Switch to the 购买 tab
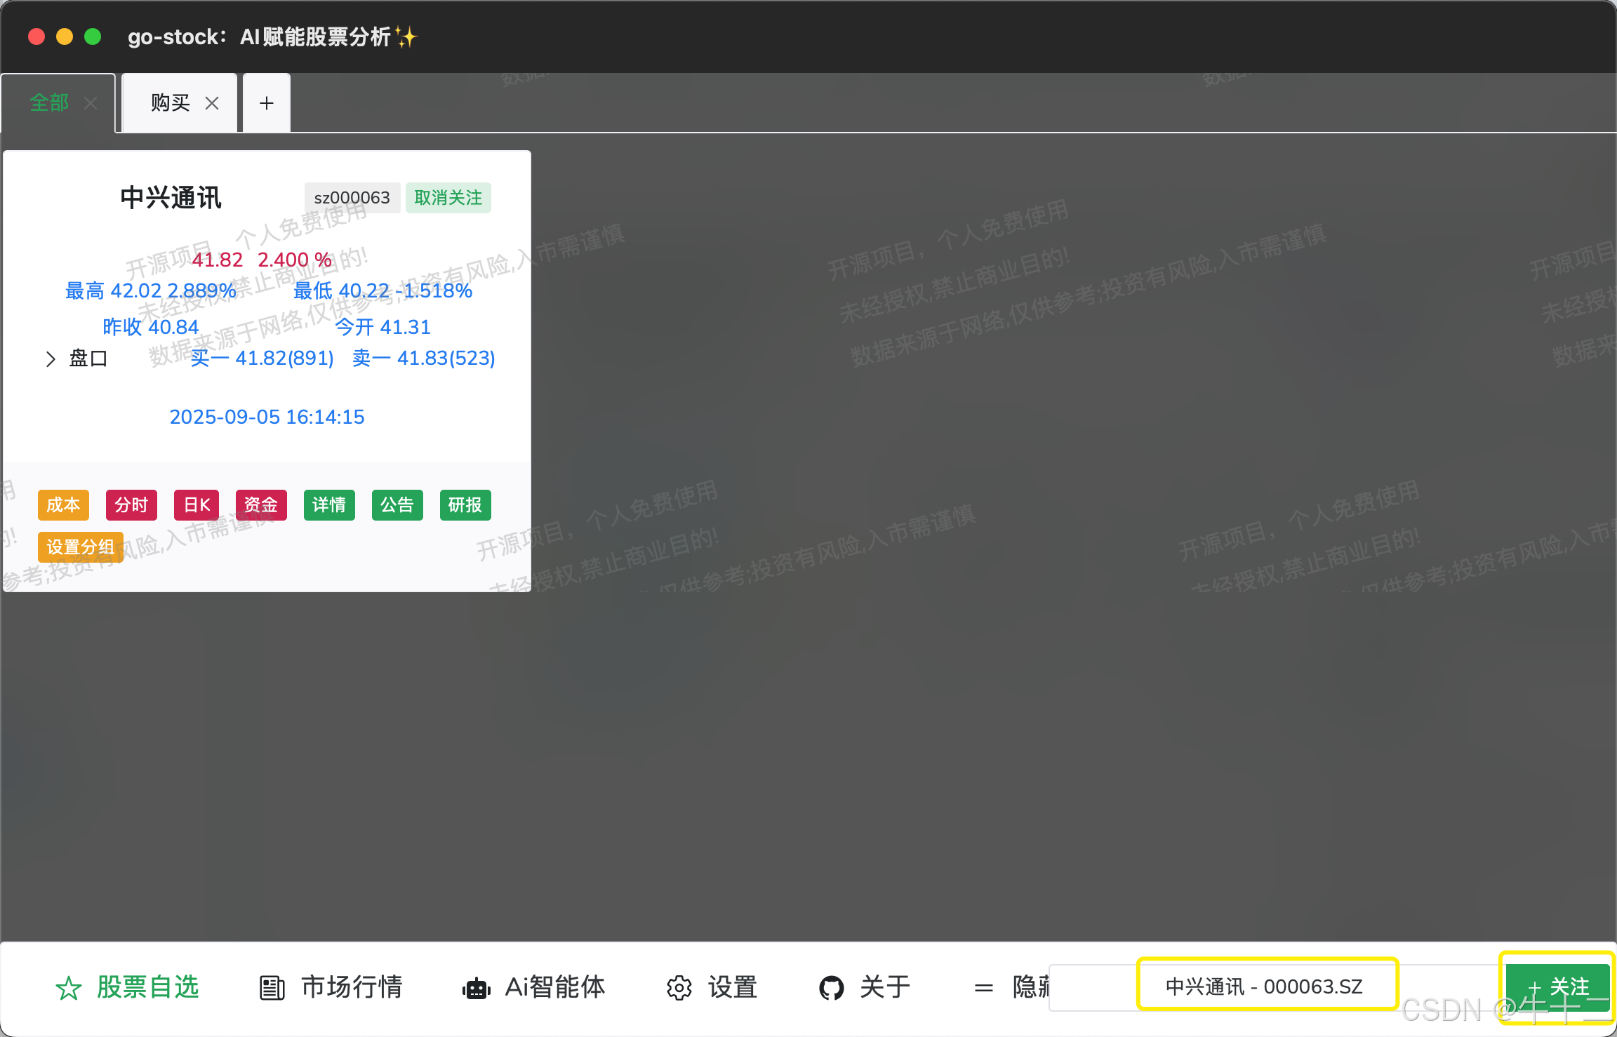 (x=171, y=103)
